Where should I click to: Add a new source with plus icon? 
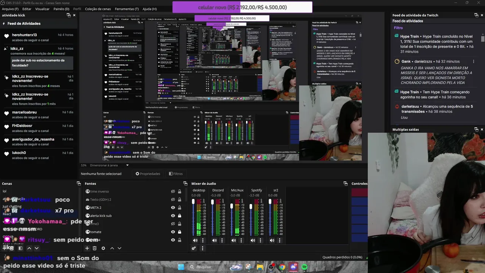click(x=87, y=248)
